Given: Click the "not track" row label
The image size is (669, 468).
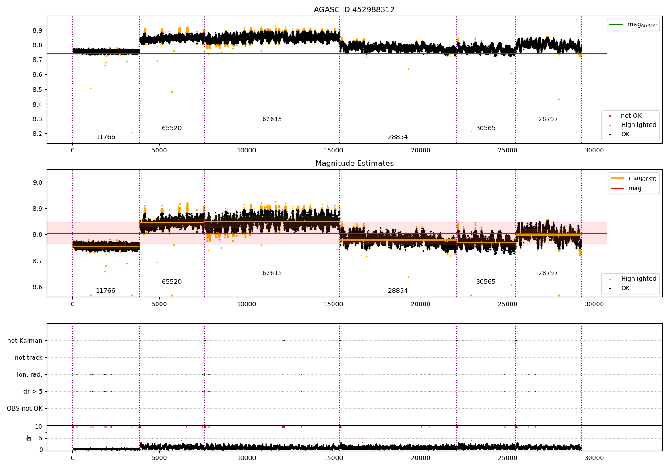Looking at the screenshot, I should point(29,357).
